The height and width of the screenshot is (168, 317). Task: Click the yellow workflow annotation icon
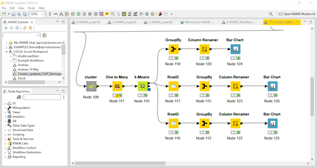click(107, 14)
